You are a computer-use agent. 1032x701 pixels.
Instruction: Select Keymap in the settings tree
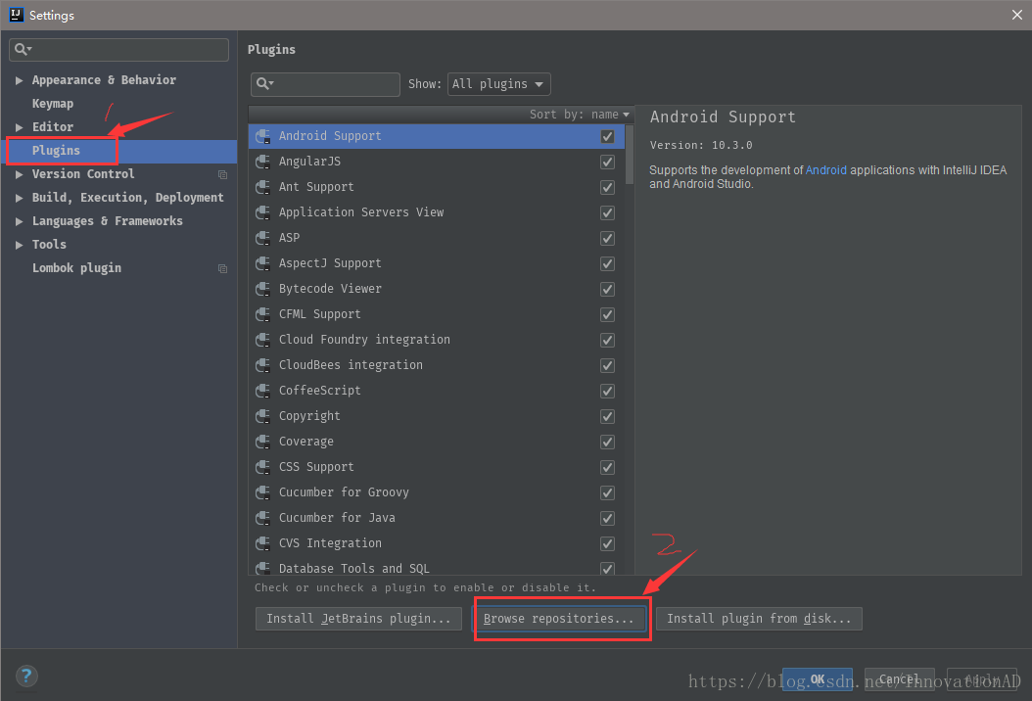(53, 104)
